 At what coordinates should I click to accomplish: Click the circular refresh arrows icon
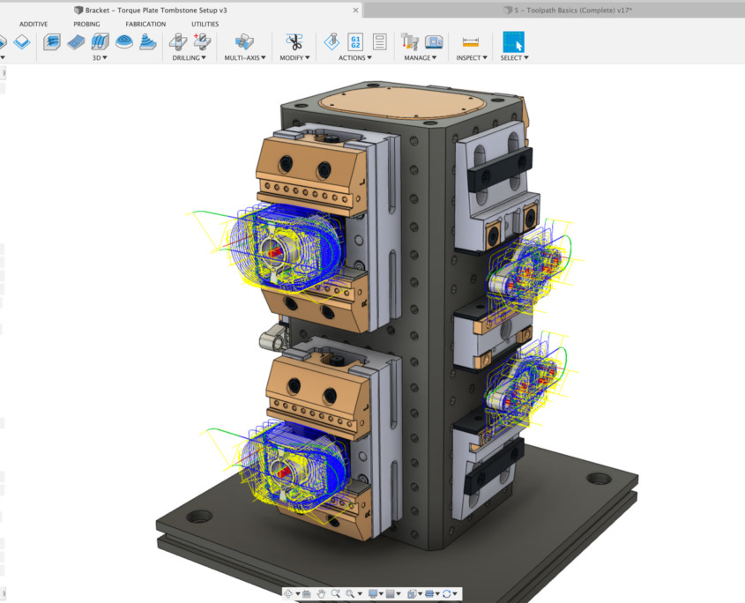(x=447, y=593)
